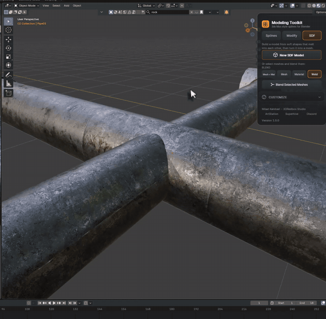Activate the Transform tool
326x319 pixels.
pyautogui.click(x=9, y=65)
